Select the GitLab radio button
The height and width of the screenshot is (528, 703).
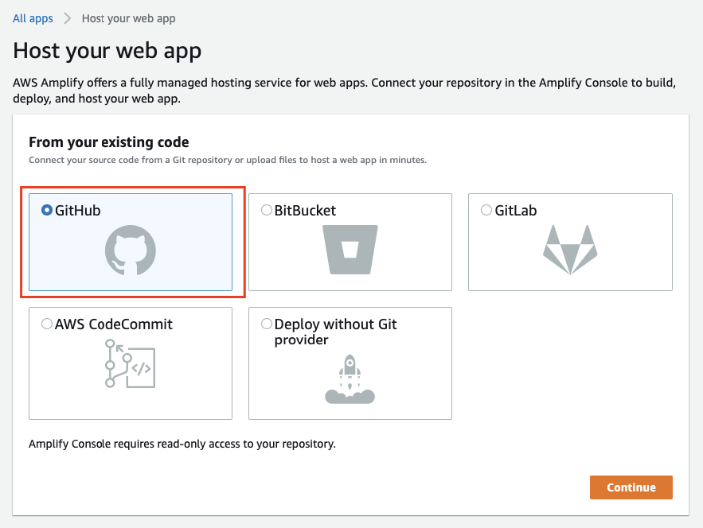pos(486,210)
